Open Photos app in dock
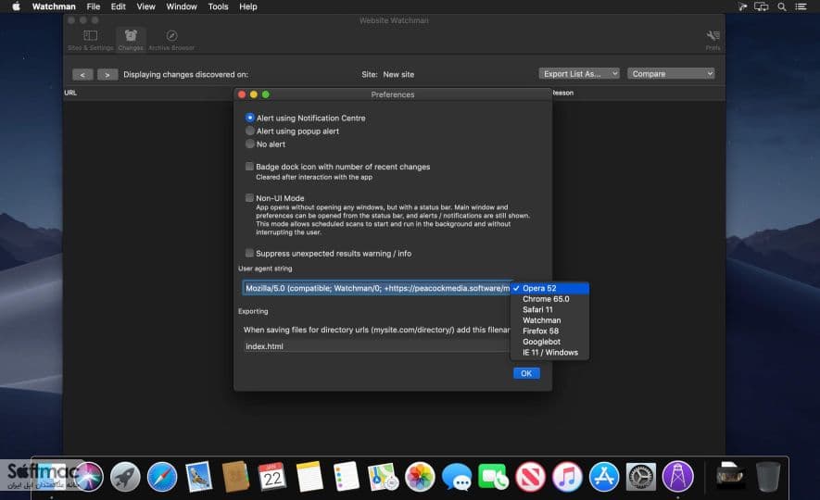The image size is (820, 500). tap(420, 477)
